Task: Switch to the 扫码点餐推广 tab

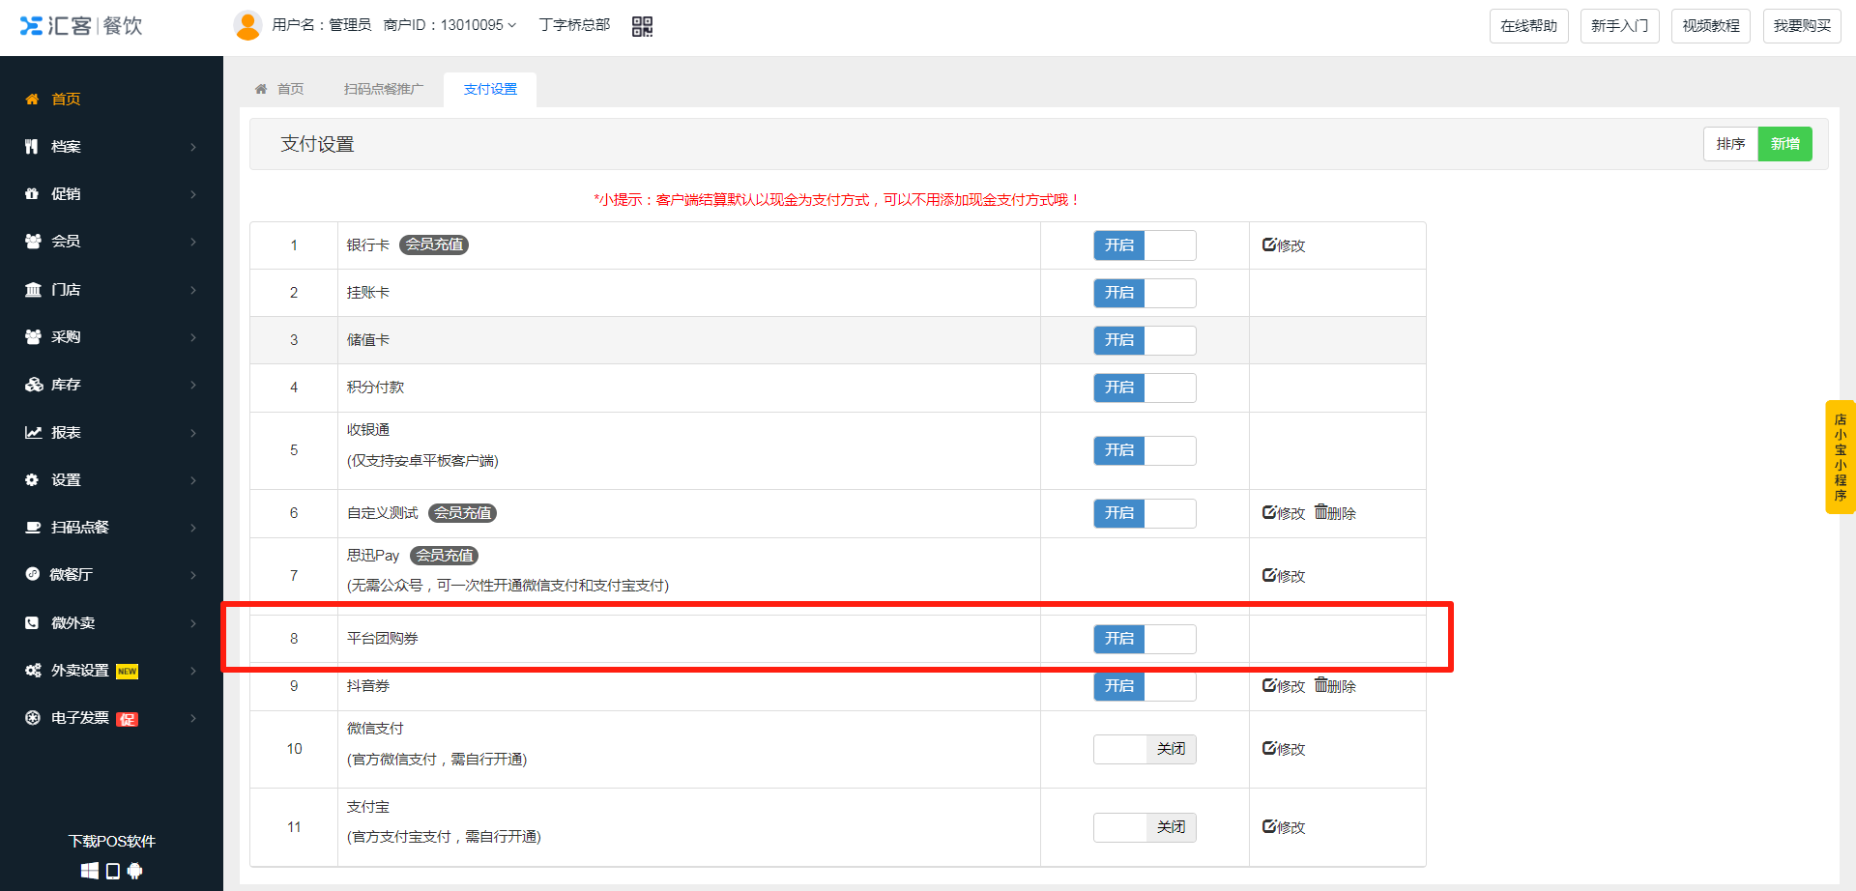Action: click(x=383, y=89)
